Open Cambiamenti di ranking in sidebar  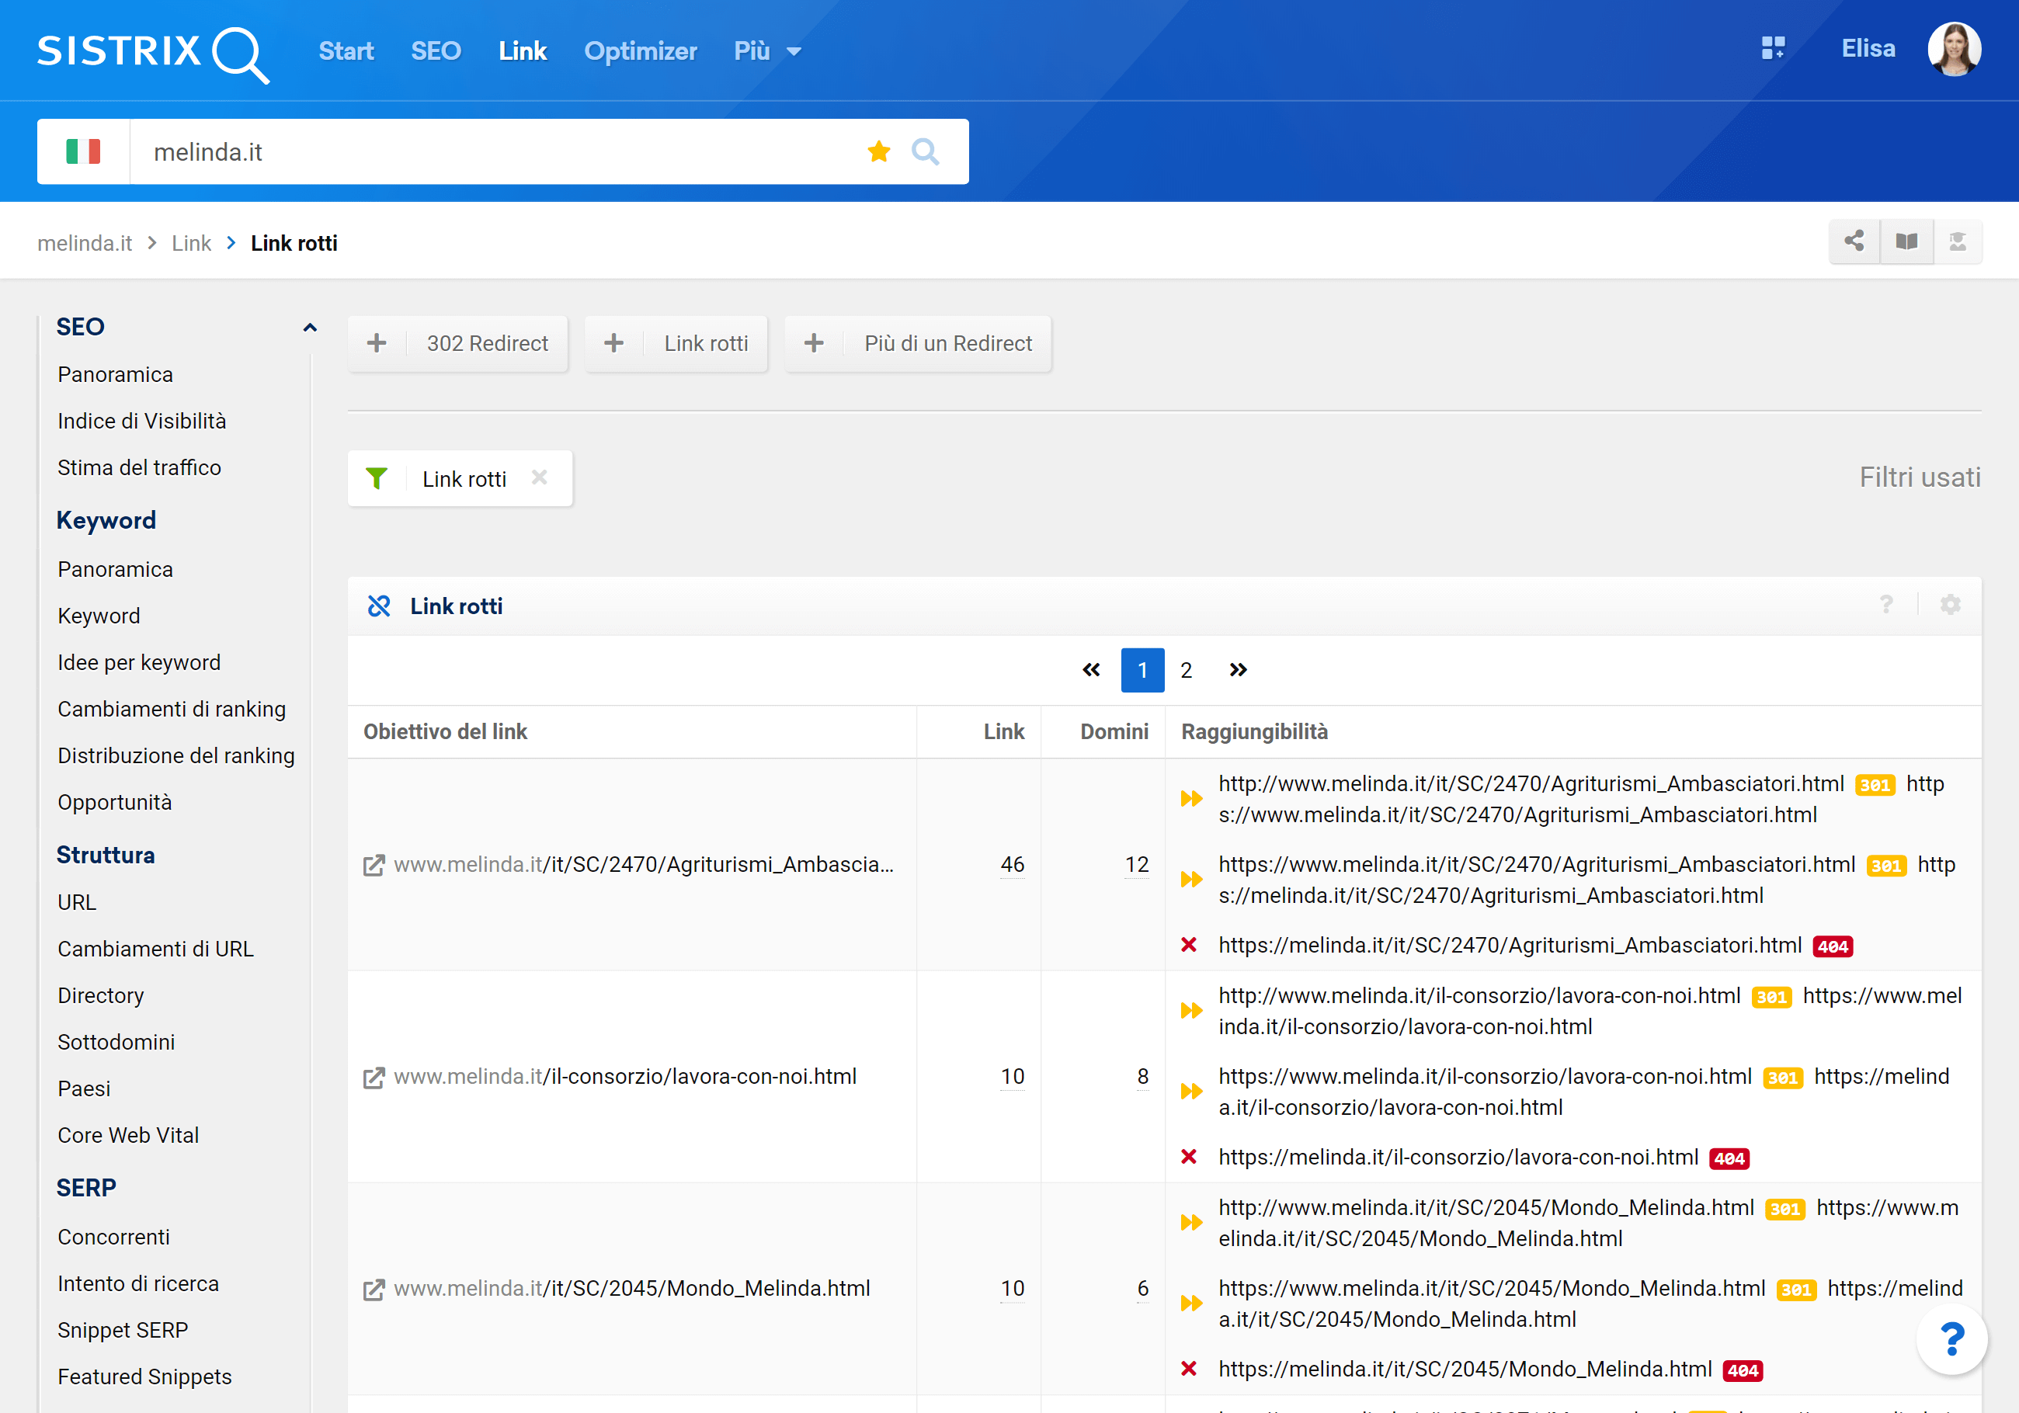click(x=172, y=709)
